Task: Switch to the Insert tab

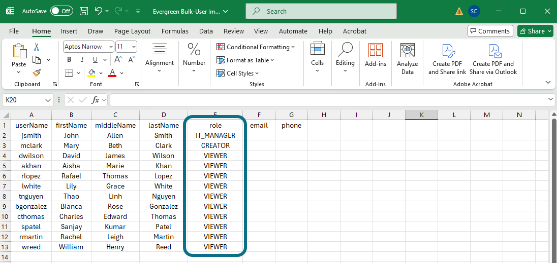Action: [x=69, y=31]
